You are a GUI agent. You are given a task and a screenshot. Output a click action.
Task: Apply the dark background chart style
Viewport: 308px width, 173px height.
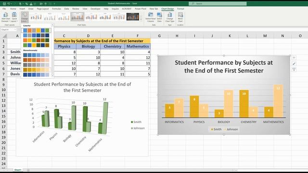click(133, 17)
